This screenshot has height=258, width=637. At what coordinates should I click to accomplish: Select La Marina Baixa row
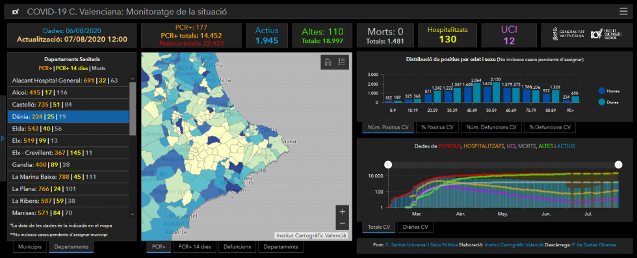point(68,177)
